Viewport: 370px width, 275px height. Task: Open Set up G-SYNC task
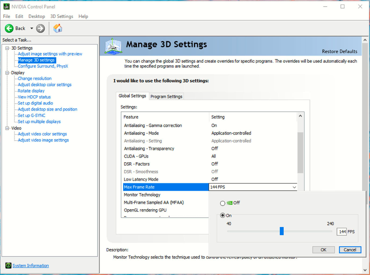point(32,115)
